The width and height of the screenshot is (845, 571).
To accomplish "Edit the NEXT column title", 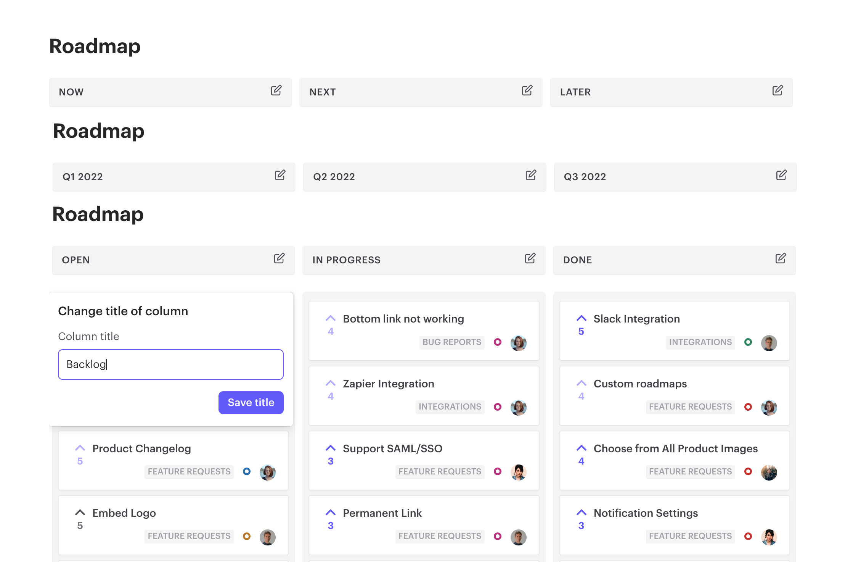I will (x=527, y=90).
